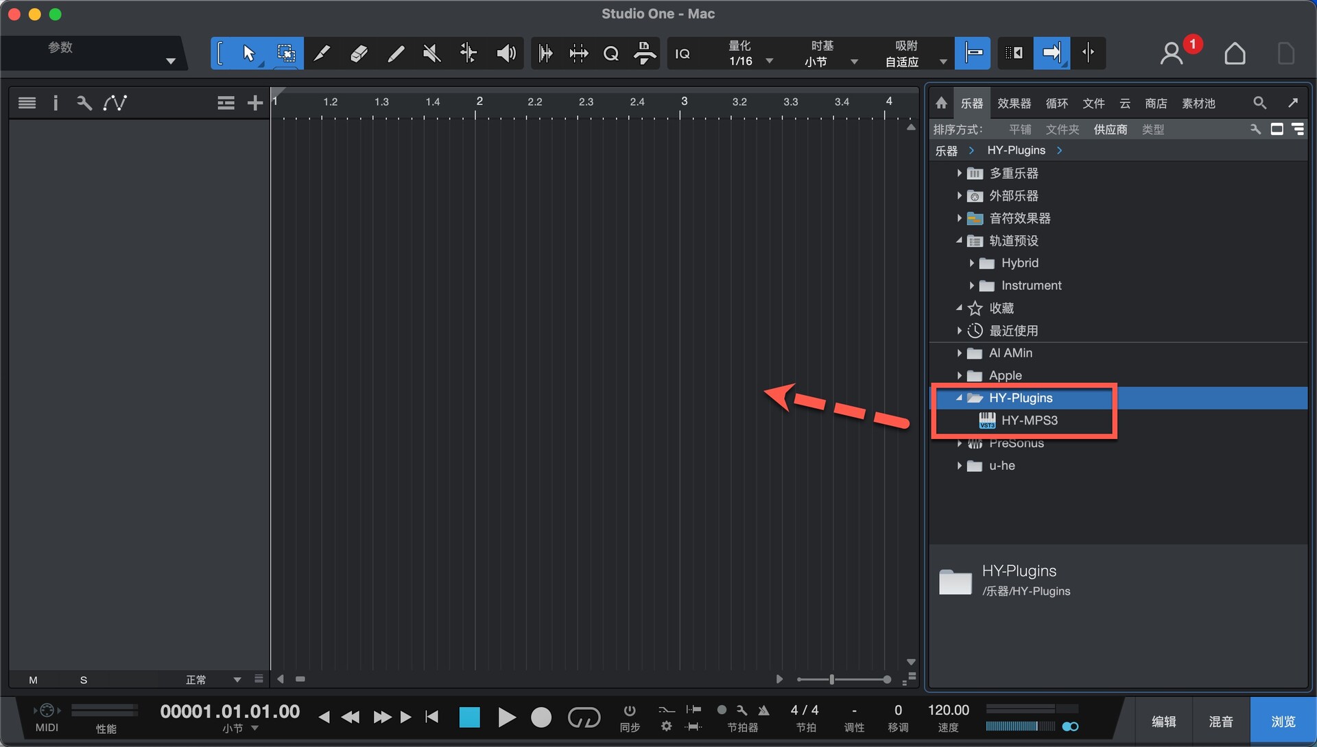Open the 混音 mix view button
Viewport: 1317px width, 747px height.
coord(1220,721)
